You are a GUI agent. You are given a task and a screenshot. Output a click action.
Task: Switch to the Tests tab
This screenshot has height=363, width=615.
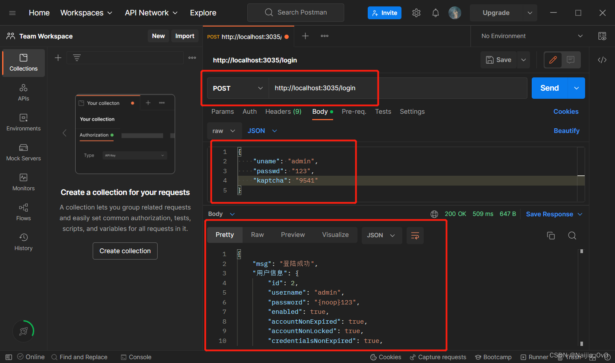[383, 112]
